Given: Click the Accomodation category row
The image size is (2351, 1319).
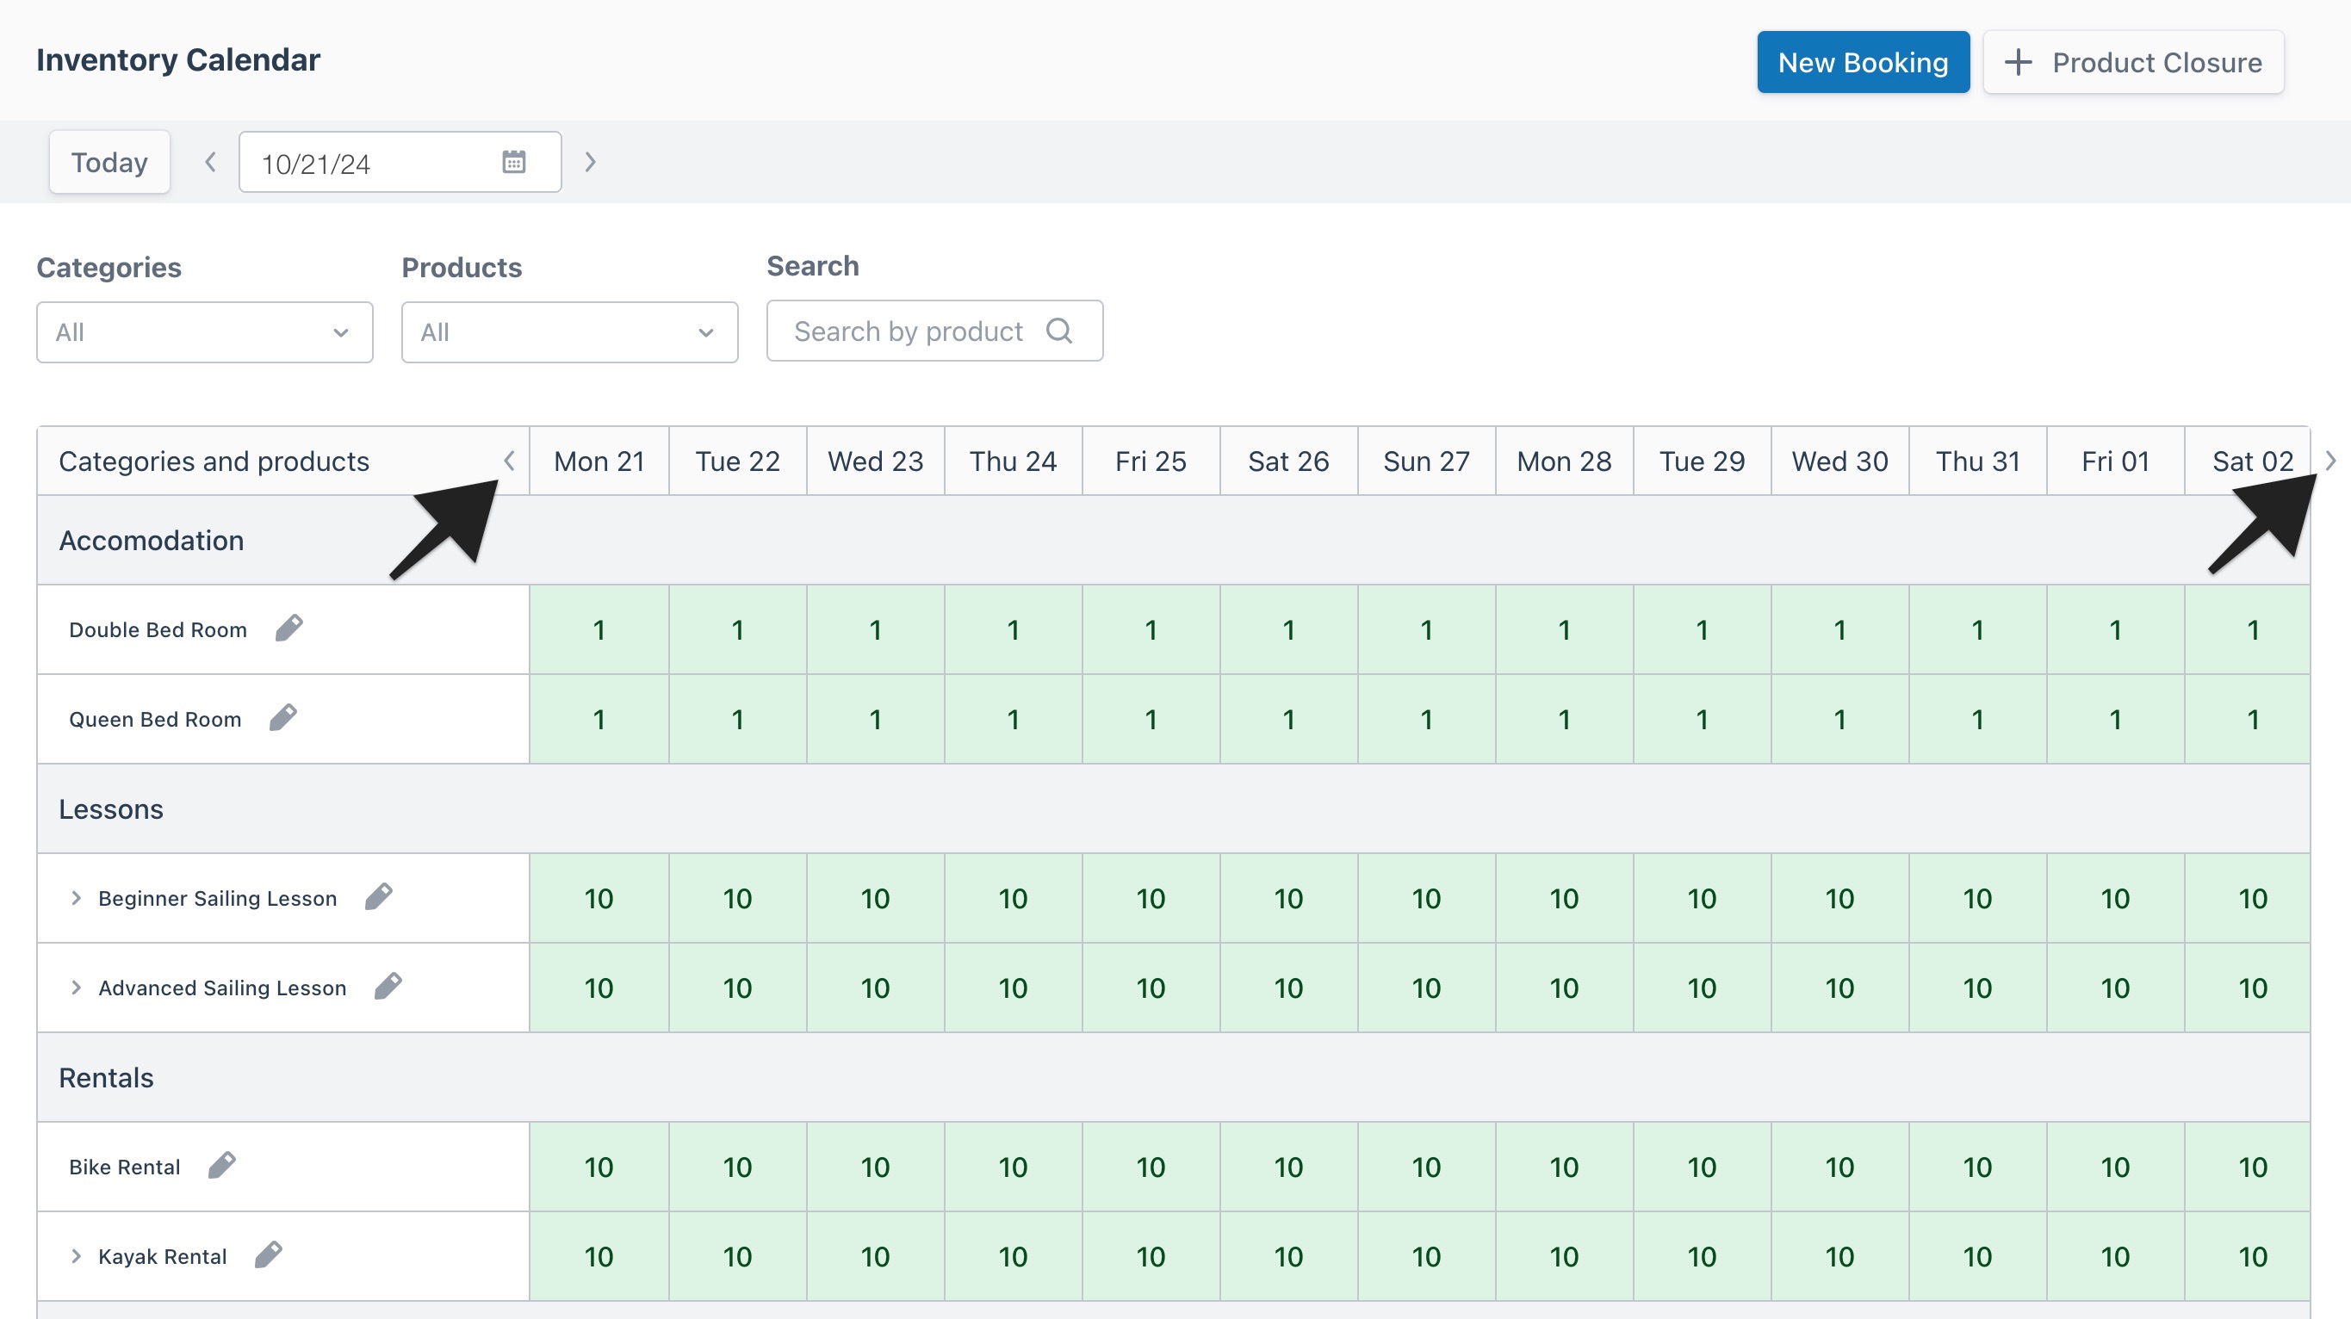Looking at the screenshot, I should [x=1174, y=540].
